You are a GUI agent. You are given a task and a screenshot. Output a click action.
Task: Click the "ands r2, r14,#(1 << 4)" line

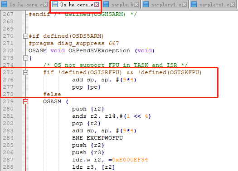coord(112,116)
